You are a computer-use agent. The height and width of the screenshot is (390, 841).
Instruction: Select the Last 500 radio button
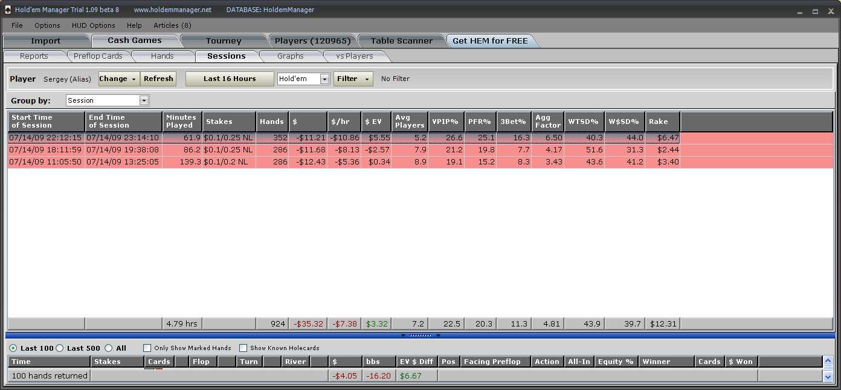point(60,348)
